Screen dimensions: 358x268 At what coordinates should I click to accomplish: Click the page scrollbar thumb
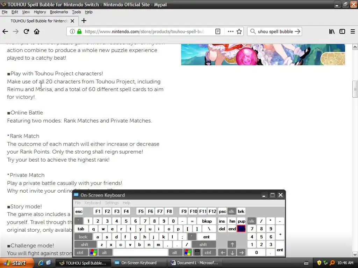pyautogui.click(x=355, y=89)
